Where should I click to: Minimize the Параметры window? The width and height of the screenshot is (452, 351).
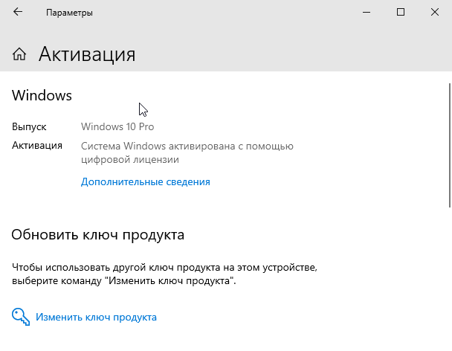click(367, 12)
